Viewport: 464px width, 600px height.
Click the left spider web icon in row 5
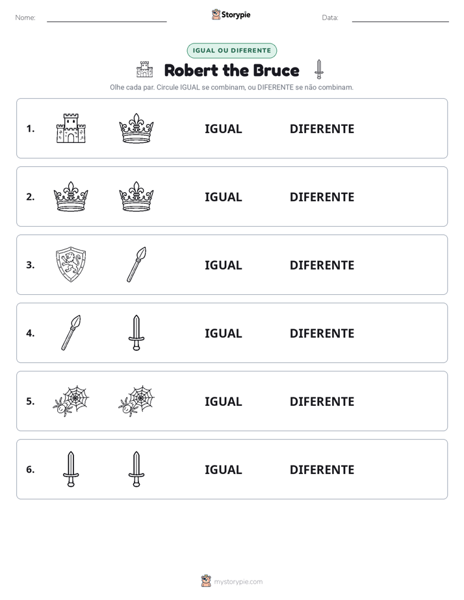pyautogui.click(x=71, y=401)
